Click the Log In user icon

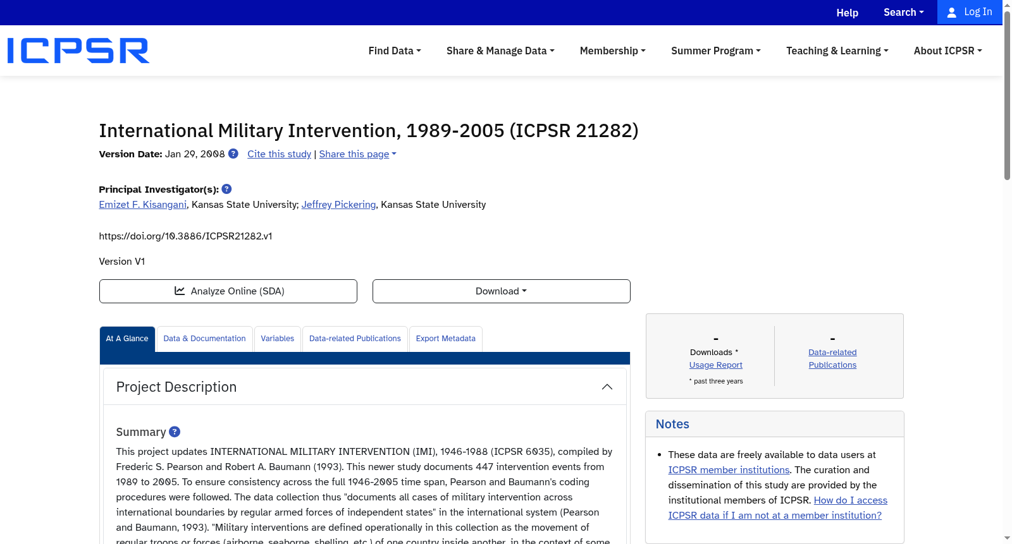click(x=951, y=12)
